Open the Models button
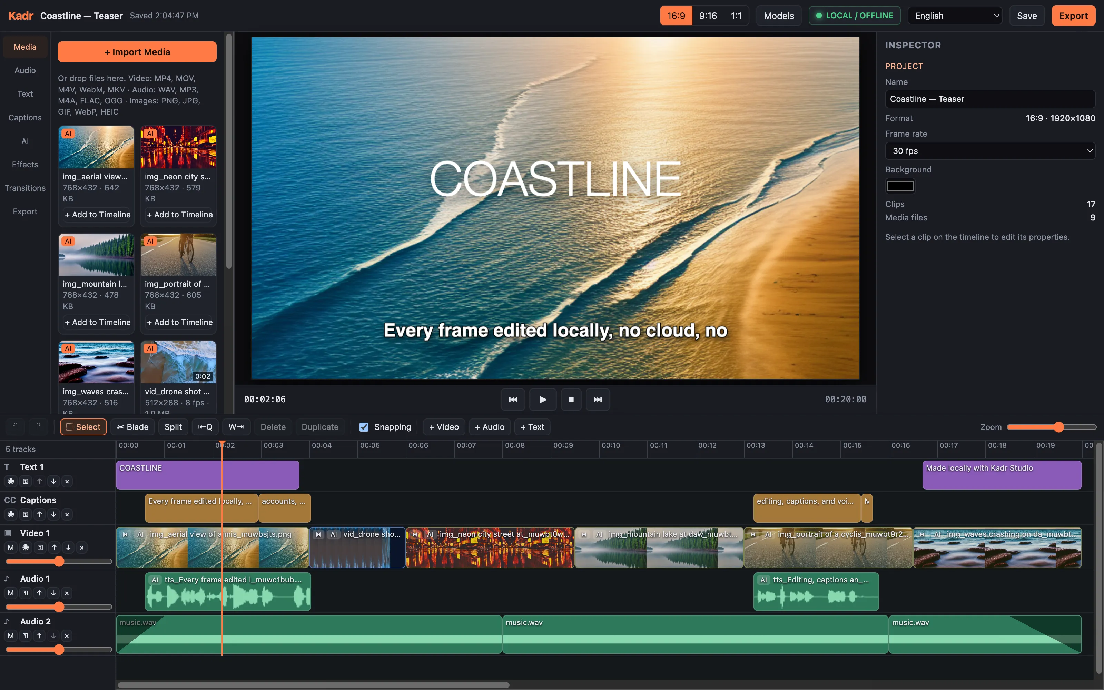This screenshot has width=1104, height=690. pyautogui.click(x=779, y=16)
